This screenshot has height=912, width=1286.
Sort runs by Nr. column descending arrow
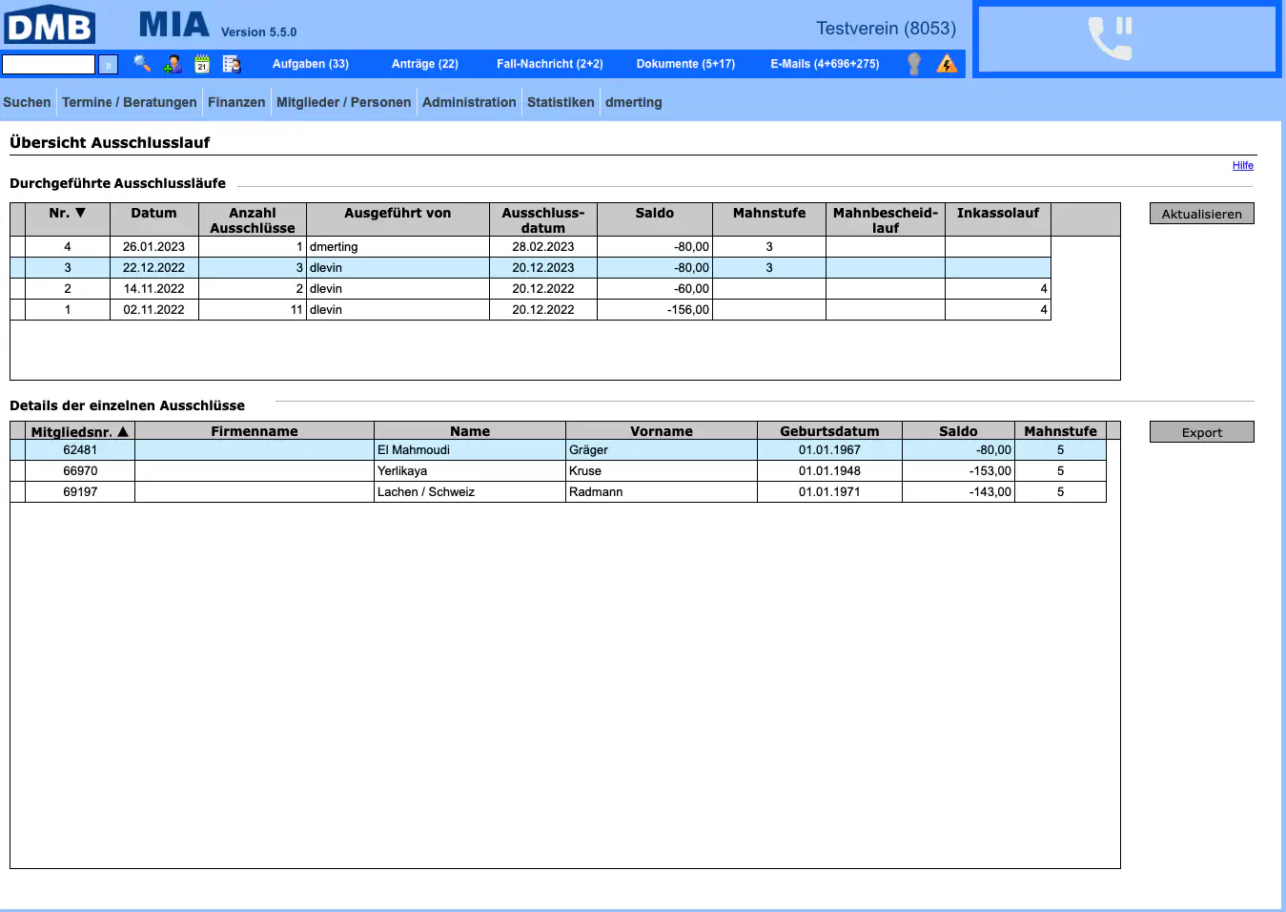(x=80, y=213)
